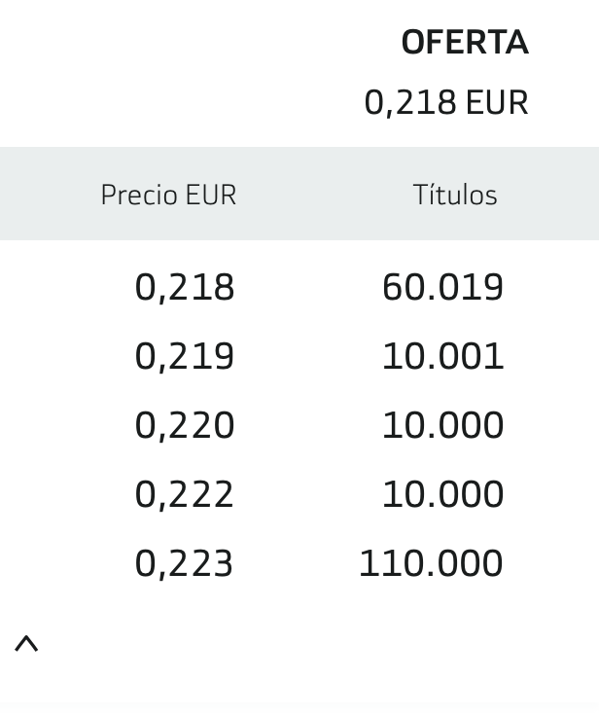Click the 0,220 offer price level

pyautogui.click(x=185, y=425)
